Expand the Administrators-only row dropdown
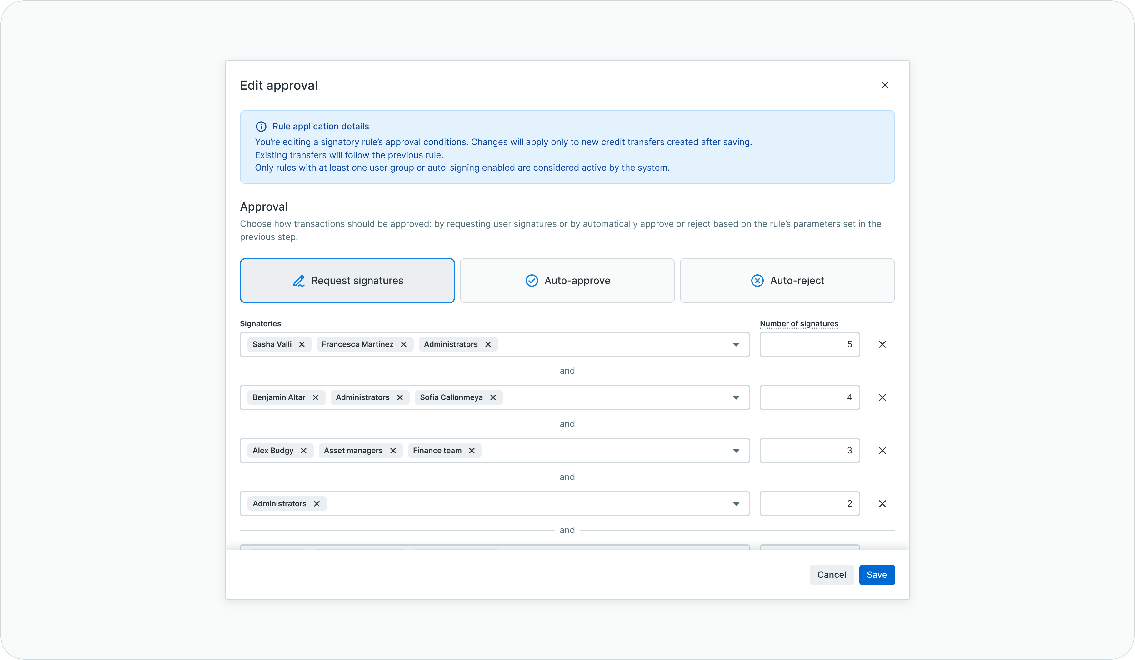The height and width of the screenshot is (660, 1135). pos(736,504)
